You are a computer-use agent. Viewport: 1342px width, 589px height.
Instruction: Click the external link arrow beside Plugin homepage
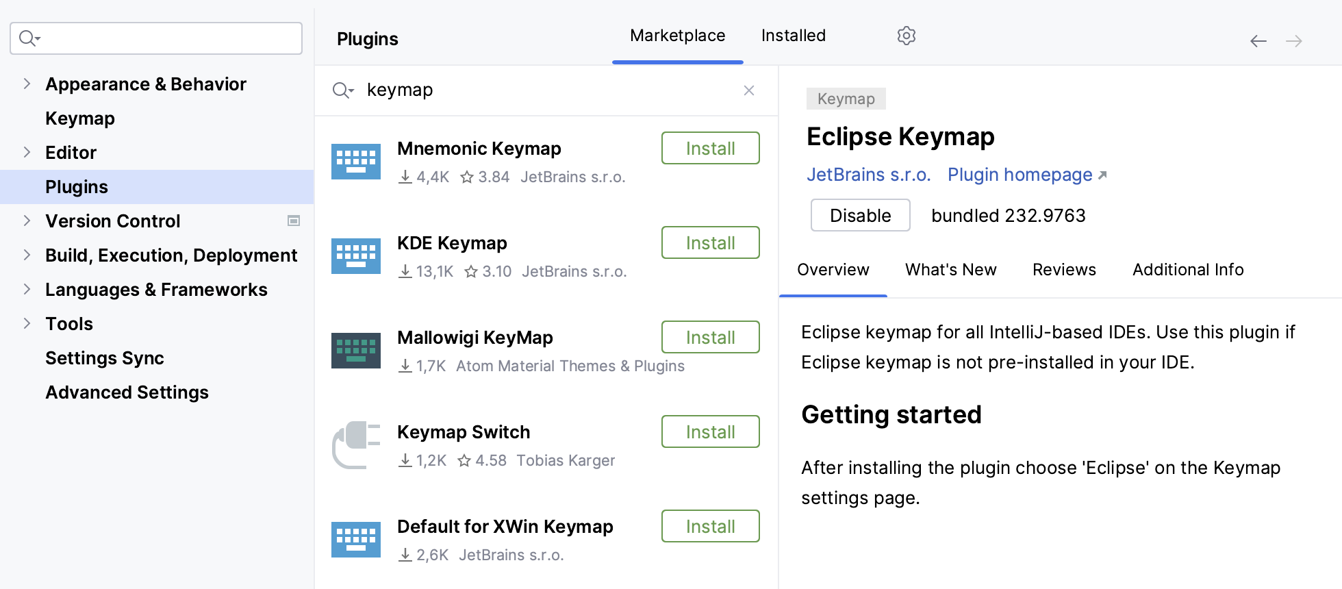click(1102, 175)
